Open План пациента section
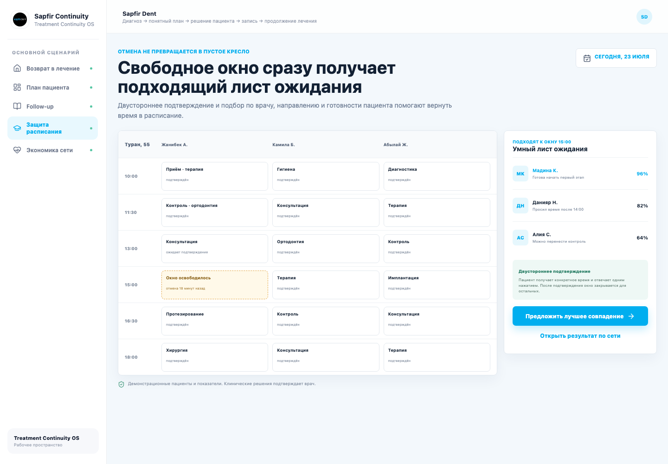Image resolution: width=668 pixels, height=464 pixels. pyautogui.click(x=53, y=87)
